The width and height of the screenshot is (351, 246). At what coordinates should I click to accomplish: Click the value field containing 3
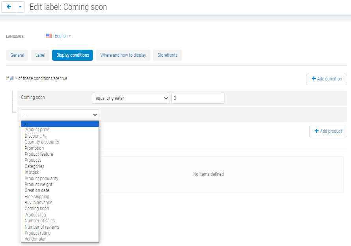[198, 98]
